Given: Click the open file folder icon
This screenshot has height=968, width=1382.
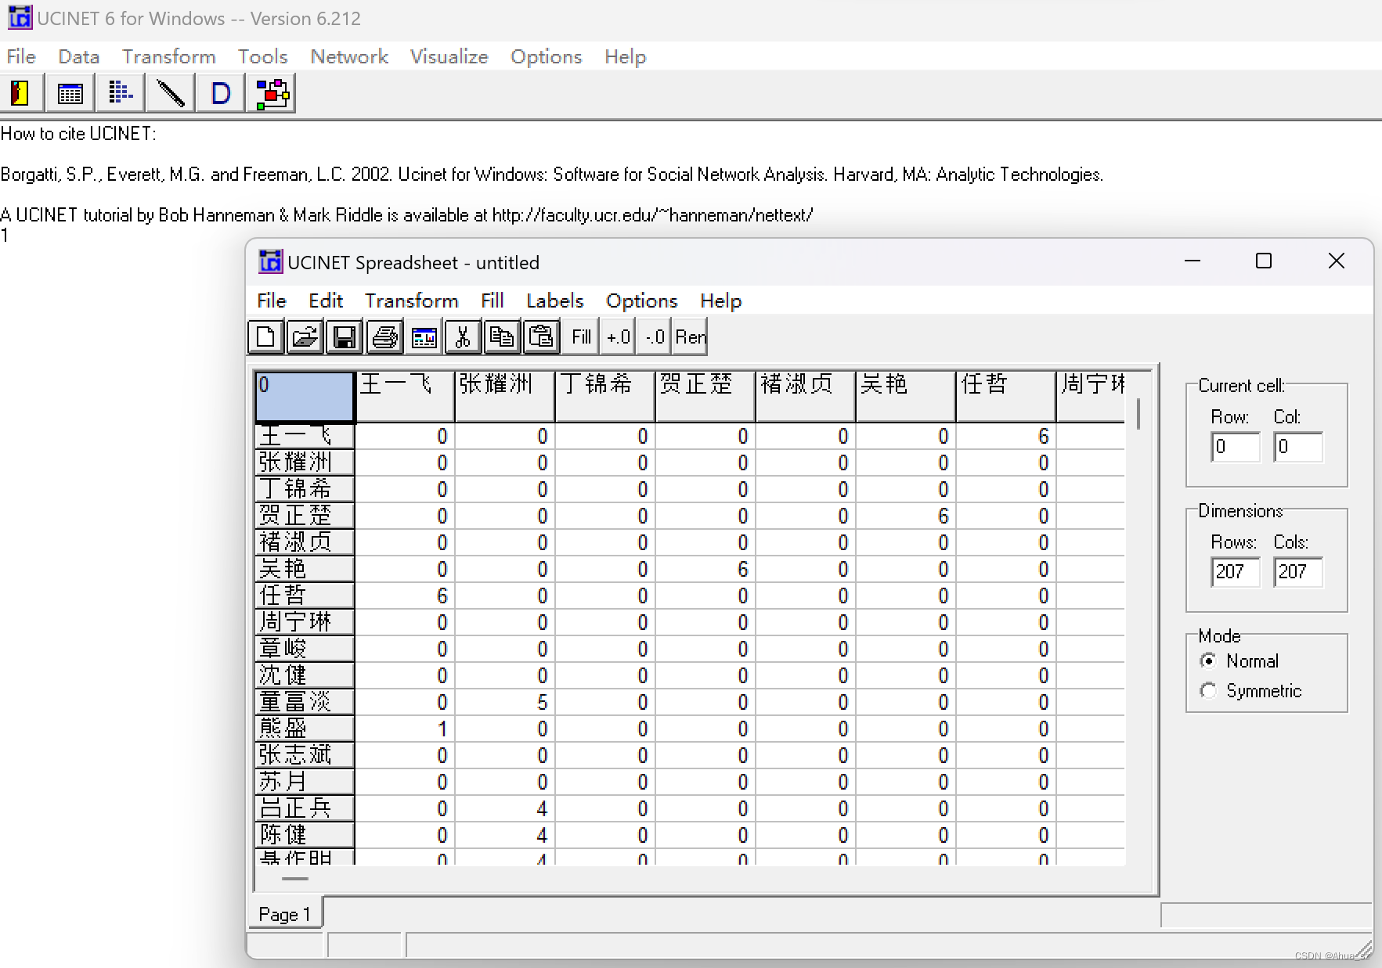Looking at the screenshot, I should coord(305,337).
